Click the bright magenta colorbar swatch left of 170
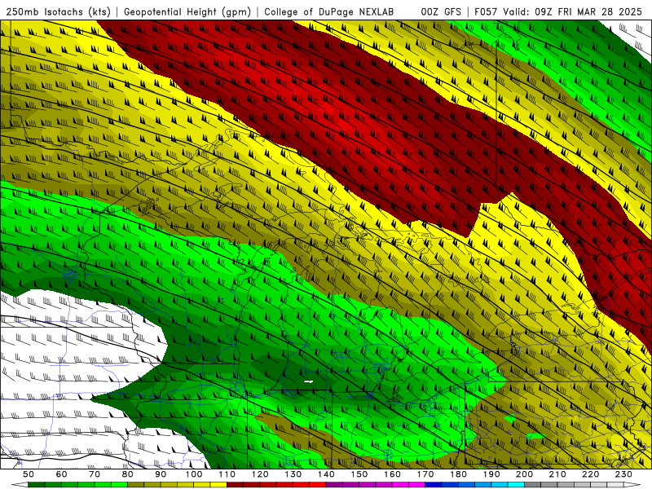This screenshot has height=489, width=652. [x=416, y=485]
